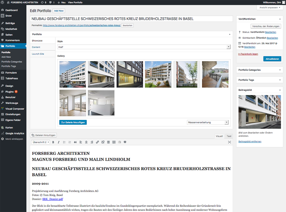Expand the Portfolio Categories panel
Screen dimensions: 286x212
tap(280, 70)
